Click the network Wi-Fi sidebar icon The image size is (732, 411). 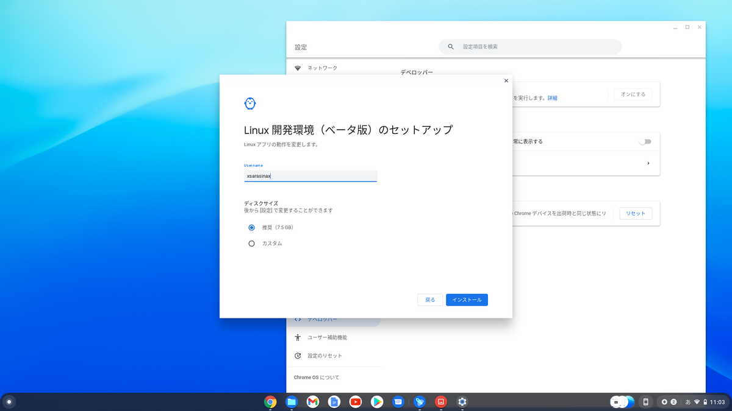tap(298, 68)
